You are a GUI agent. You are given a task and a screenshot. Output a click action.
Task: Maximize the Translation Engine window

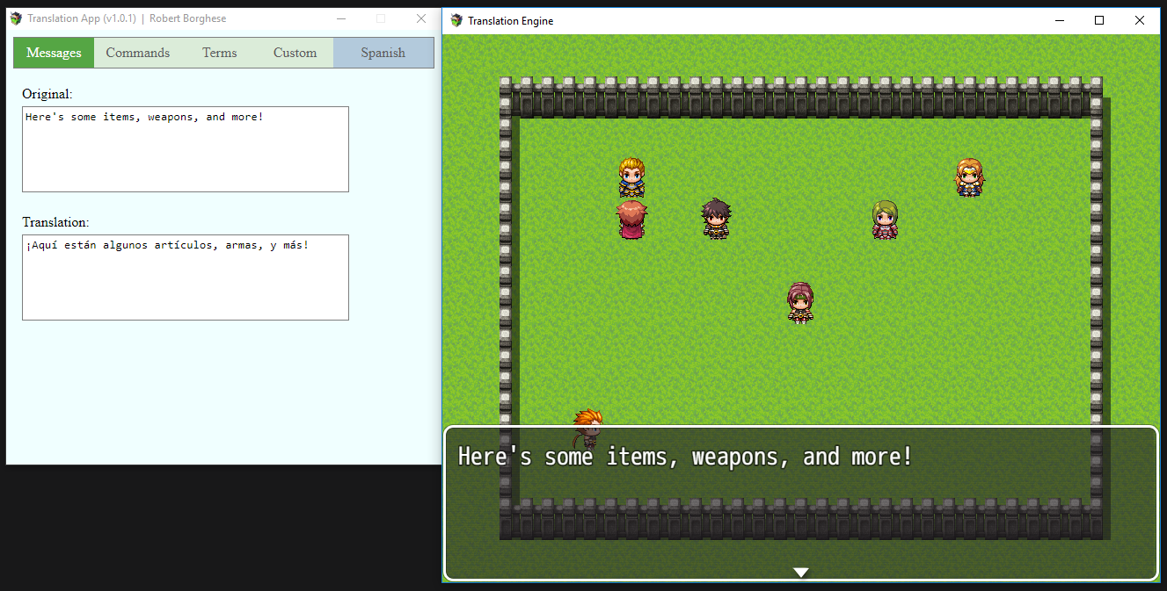pyautogui.click(x=1099, y=20)
